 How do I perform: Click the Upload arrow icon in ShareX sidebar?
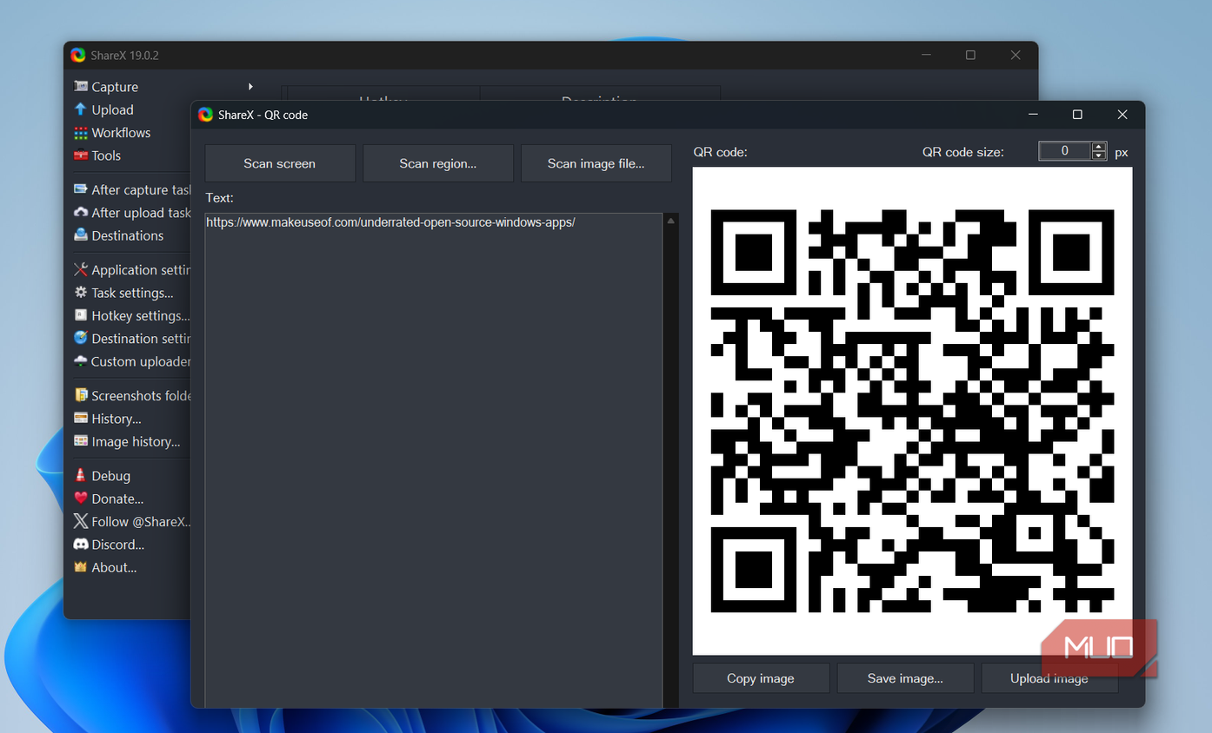tap(81, 109)
